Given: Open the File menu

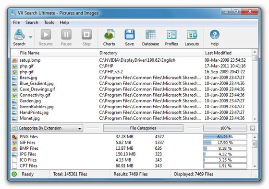Looking at the screenshot, I should click(16, 22).
